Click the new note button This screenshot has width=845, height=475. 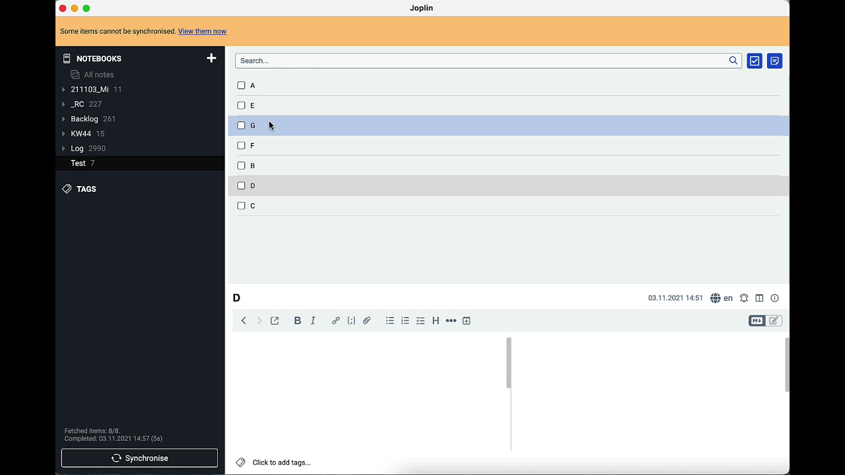[x=775, y=61]
